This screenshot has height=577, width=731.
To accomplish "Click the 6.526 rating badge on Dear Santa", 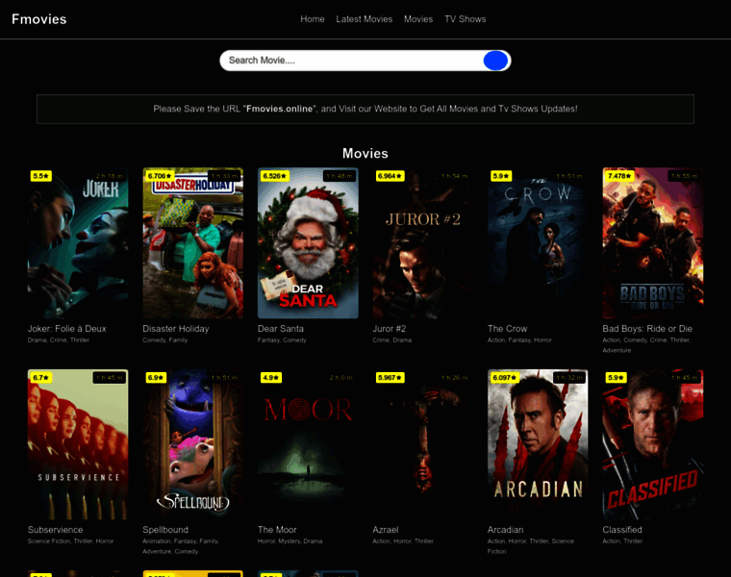I will pos(274,176).
